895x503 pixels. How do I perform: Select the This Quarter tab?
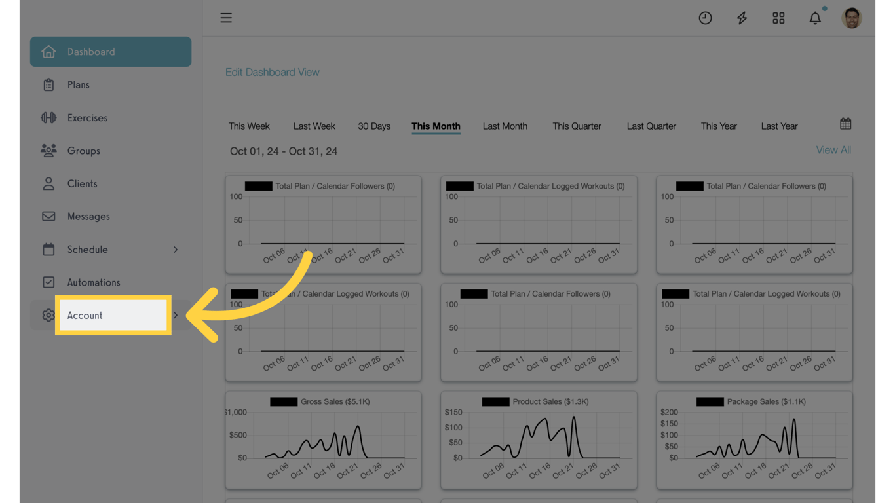(x=577, y=126)
